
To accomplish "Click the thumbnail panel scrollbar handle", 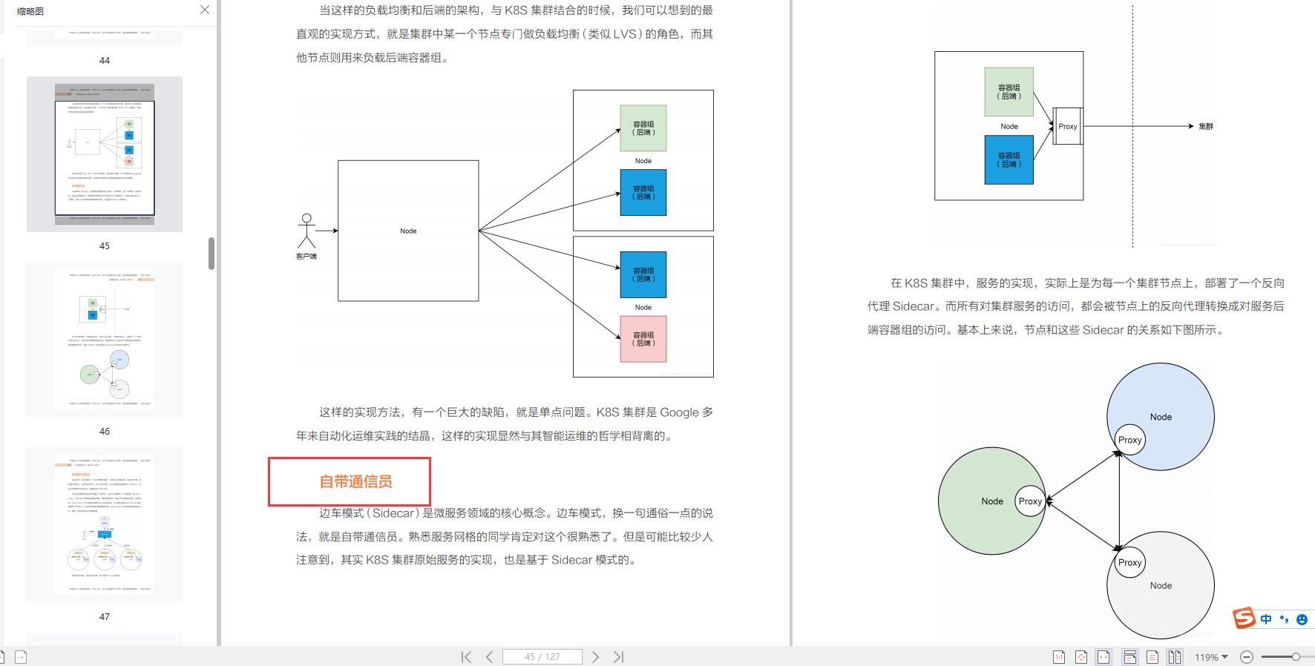I will tap(211, 254).
